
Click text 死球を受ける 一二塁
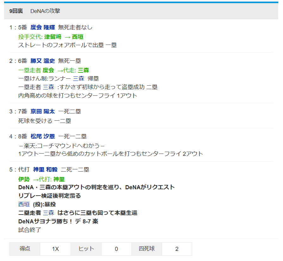[x=45, y=121]
